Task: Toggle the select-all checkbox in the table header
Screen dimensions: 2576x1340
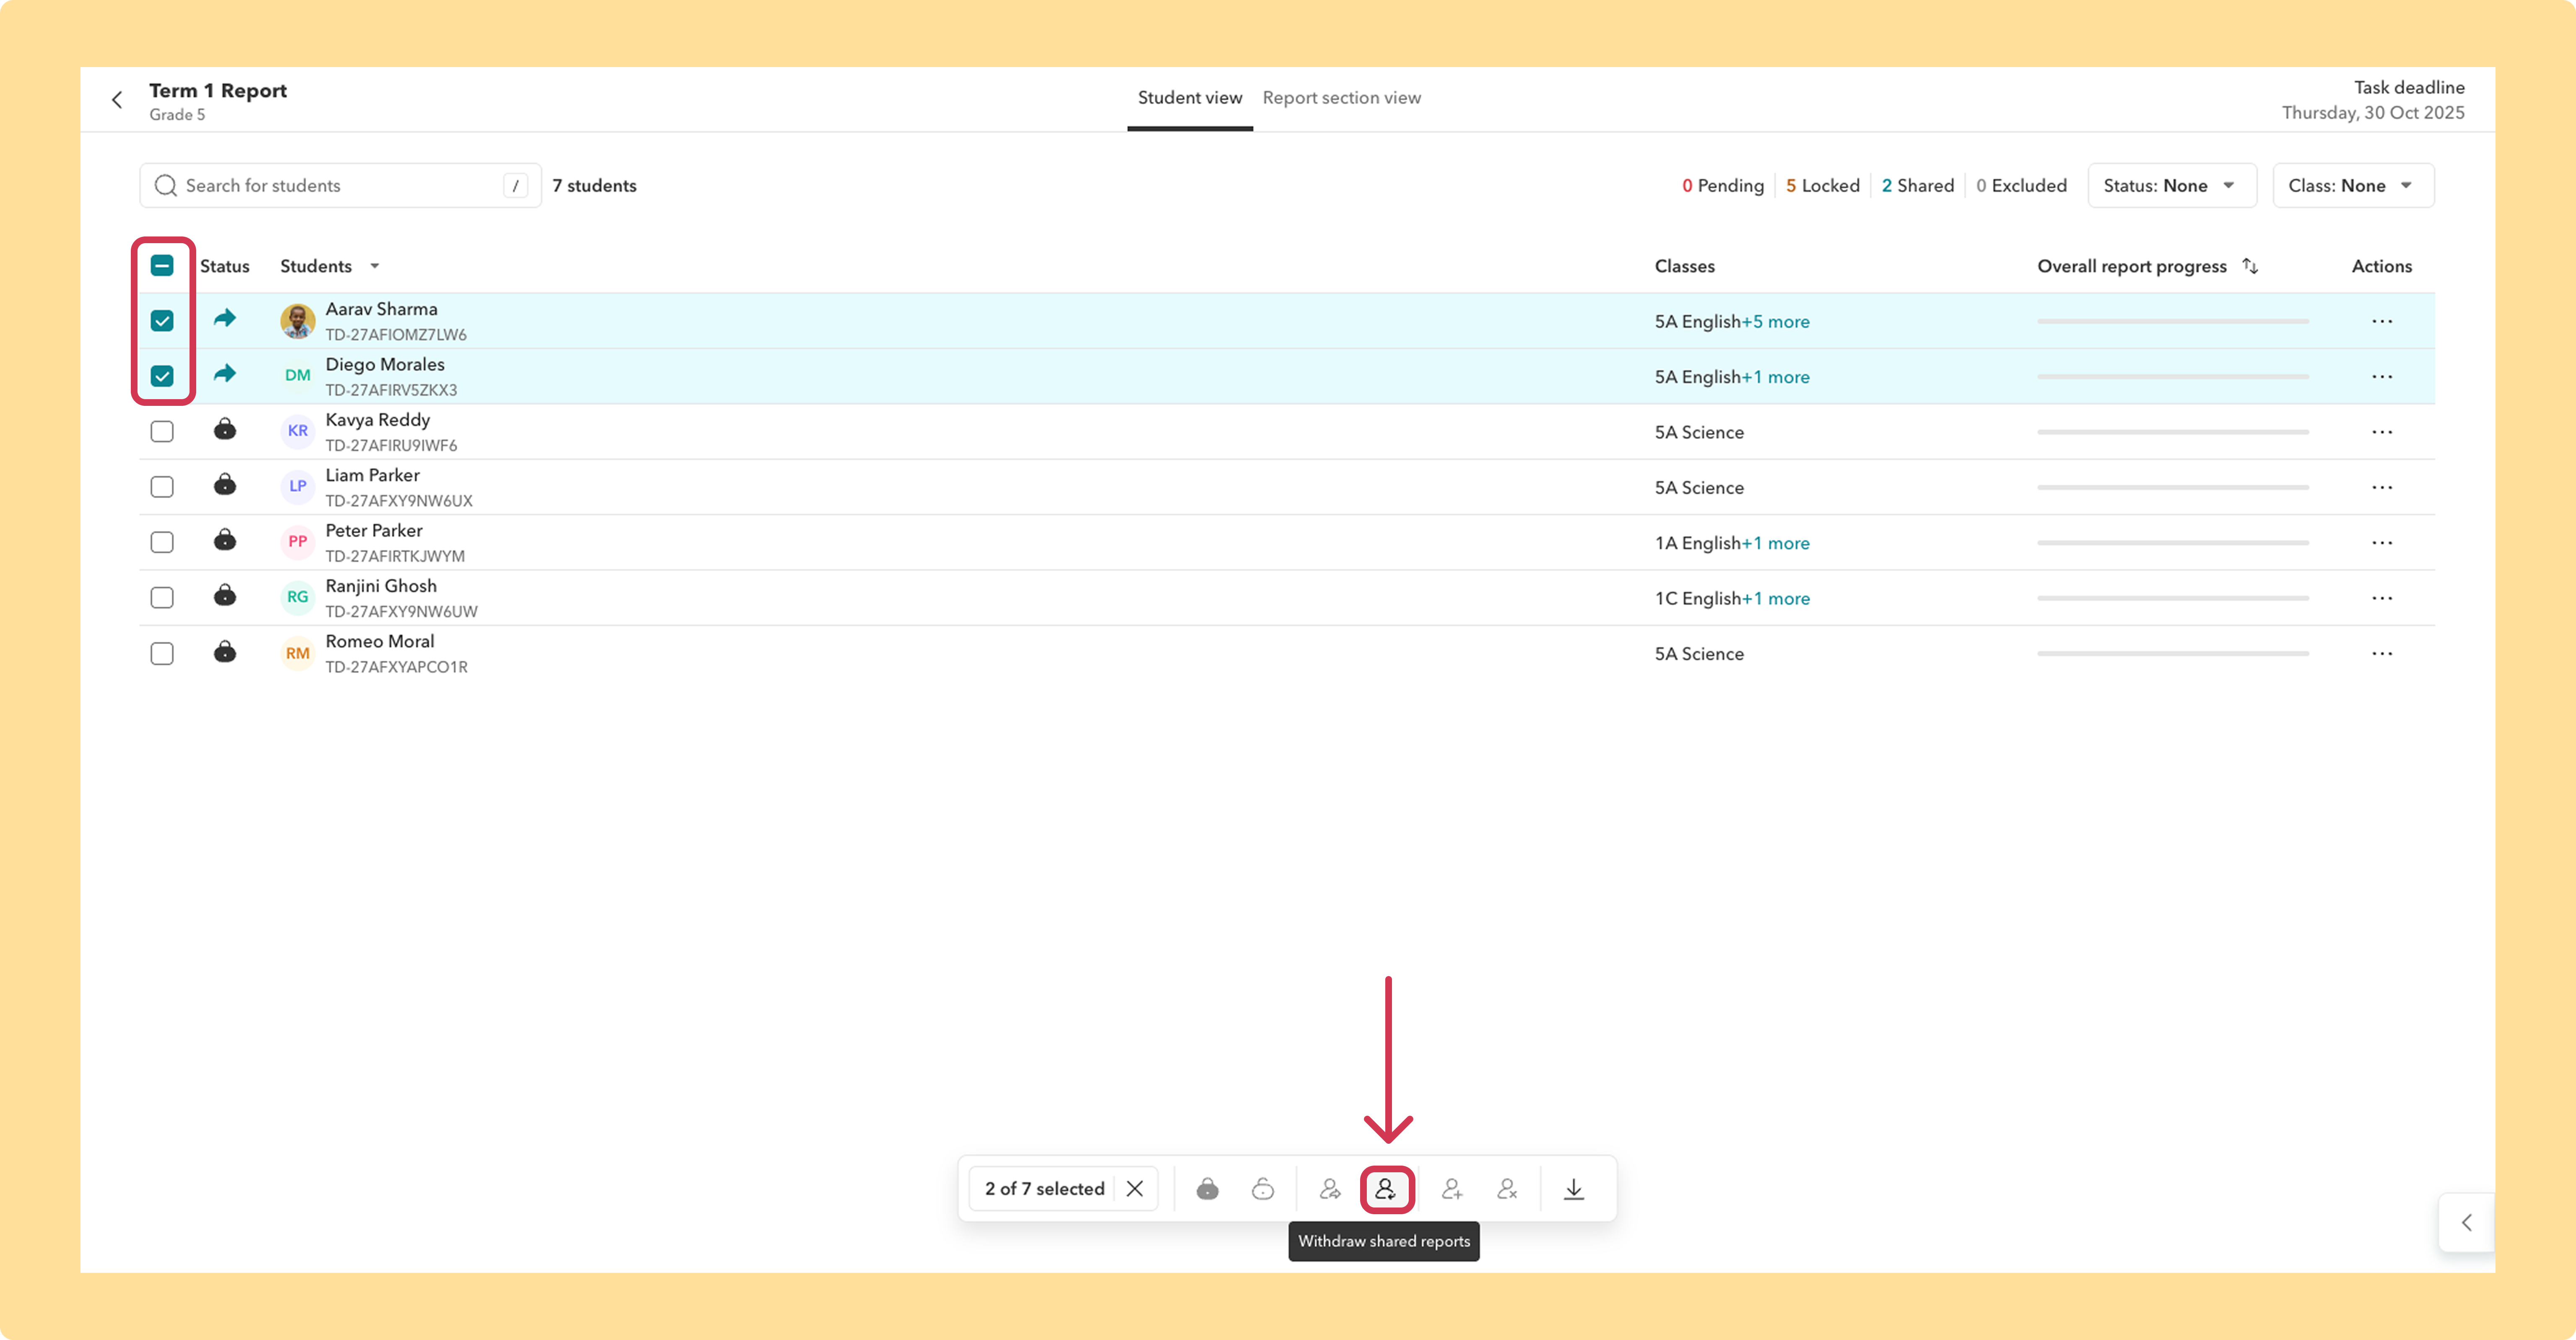Action: [x=162, y=265]
